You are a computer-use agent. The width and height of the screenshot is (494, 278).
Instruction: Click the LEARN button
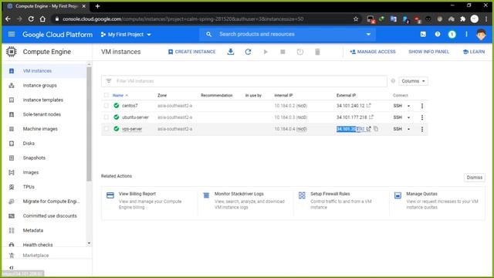(474, 52)
